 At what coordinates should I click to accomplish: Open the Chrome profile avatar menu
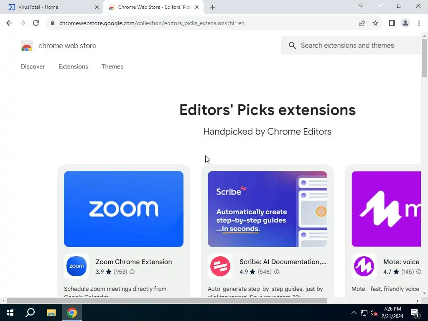[x=405, y=23]
